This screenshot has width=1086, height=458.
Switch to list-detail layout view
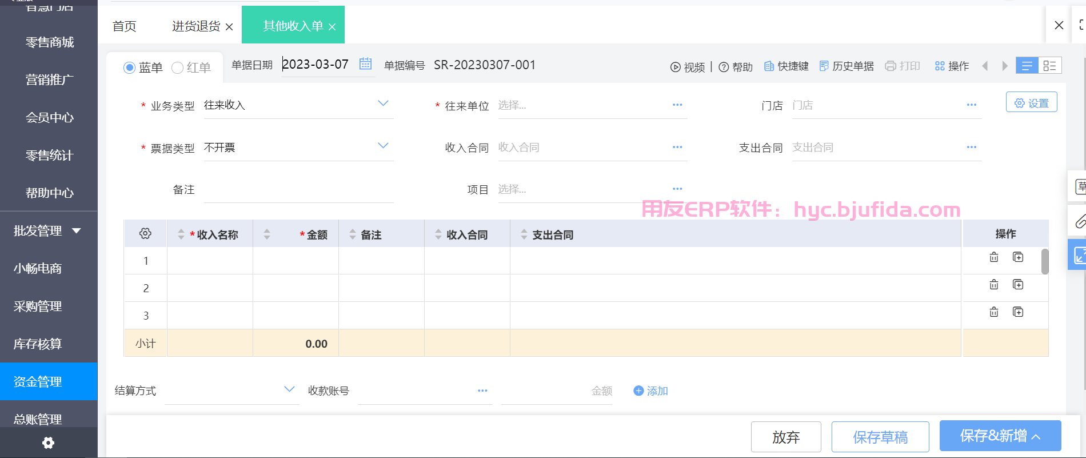pyautogui.click(x=1050, y=66)
